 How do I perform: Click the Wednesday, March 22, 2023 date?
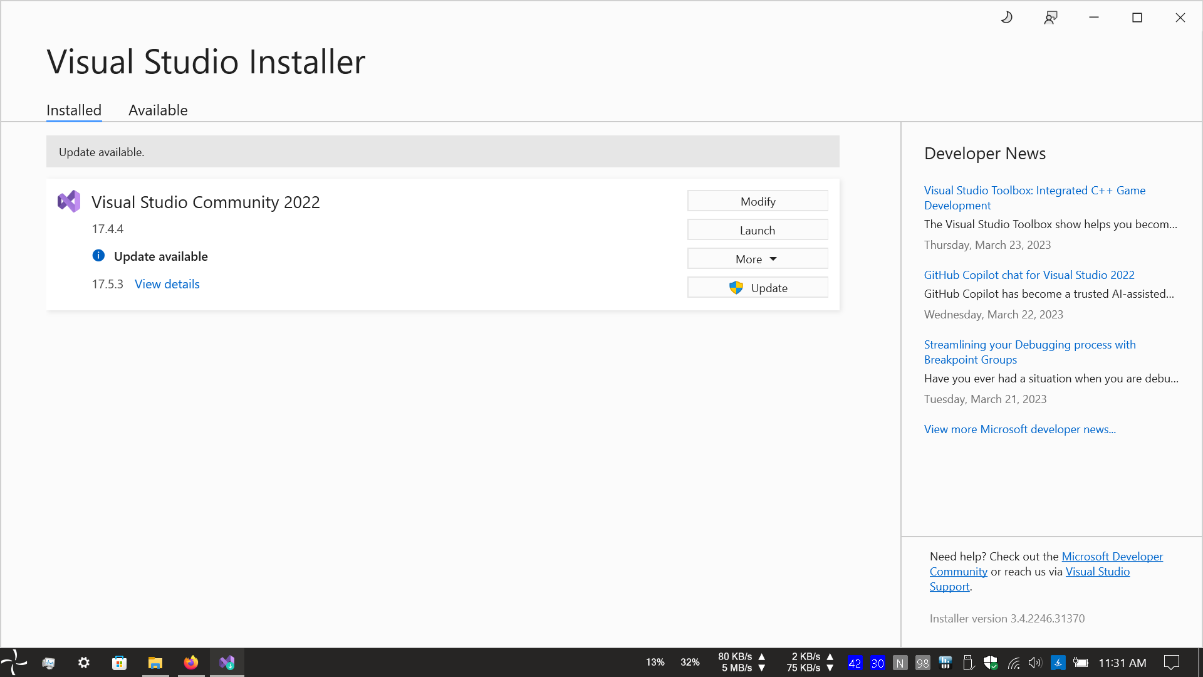(x=993, y=314)
